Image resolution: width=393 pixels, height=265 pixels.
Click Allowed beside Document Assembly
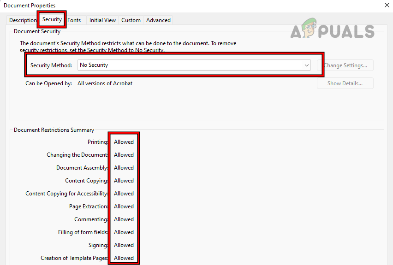pos(124,168)
